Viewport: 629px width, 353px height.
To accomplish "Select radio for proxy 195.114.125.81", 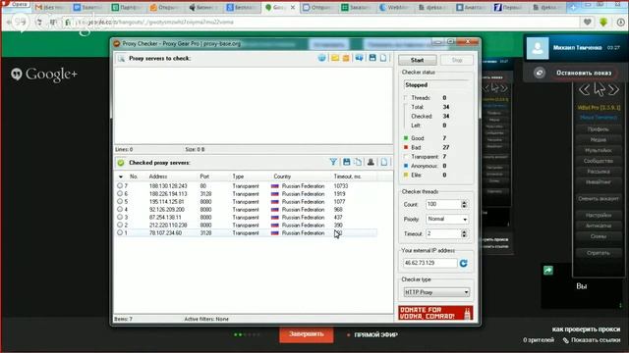I will [120, 201].
